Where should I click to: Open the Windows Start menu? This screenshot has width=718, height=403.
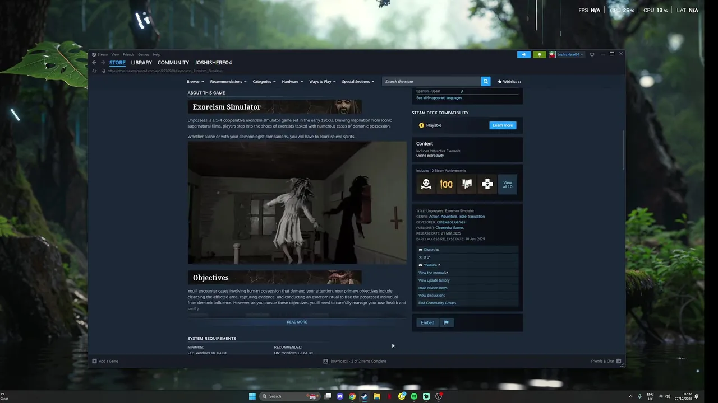tap(252, 396)
